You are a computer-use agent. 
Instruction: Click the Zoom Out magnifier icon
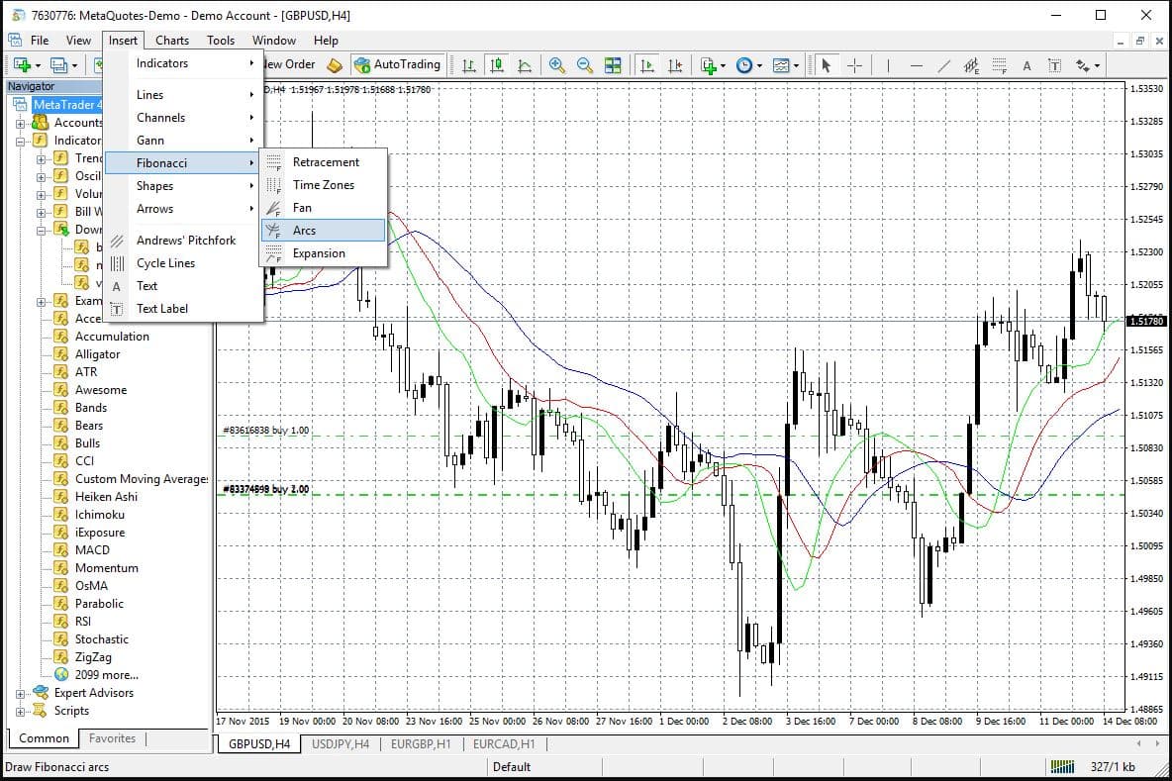pos(585,65)
